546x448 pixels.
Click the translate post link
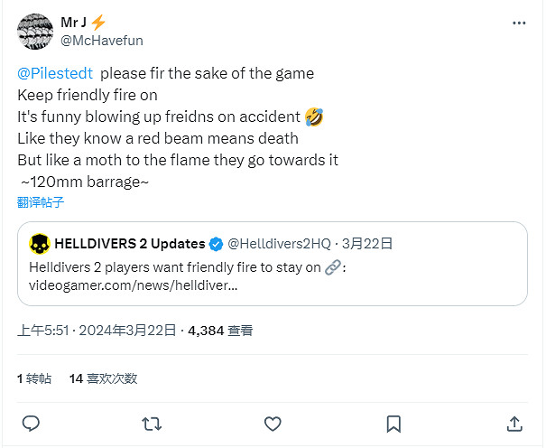pos(41,201)
